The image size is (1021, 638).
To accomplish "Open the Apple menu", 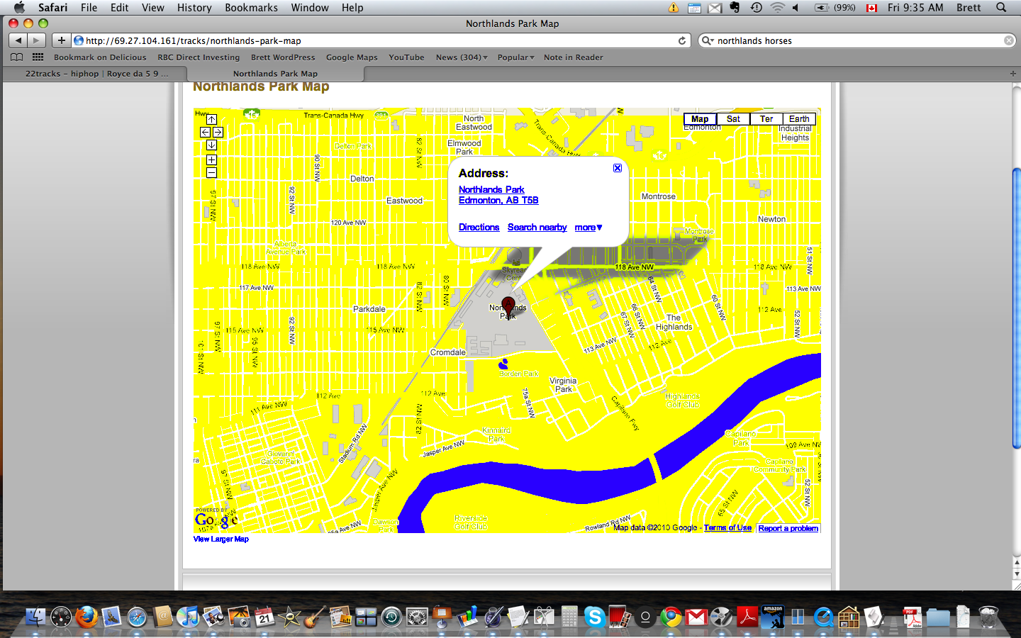I will point(19,8).
